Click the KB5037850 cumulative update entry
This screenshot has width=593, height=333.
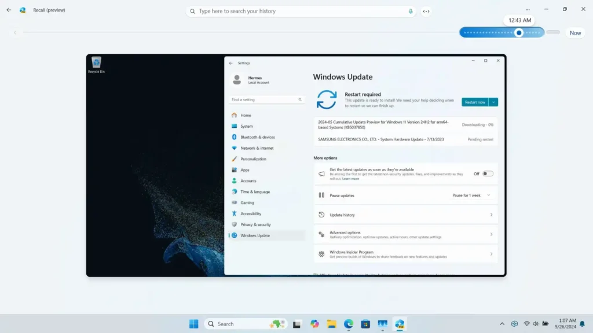(405, 125)
